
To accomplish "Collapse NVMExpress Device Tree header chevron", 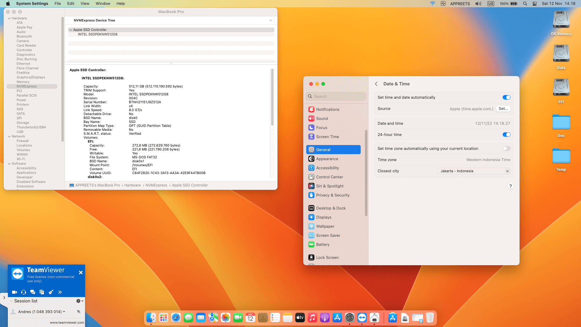I will [271, 20].
